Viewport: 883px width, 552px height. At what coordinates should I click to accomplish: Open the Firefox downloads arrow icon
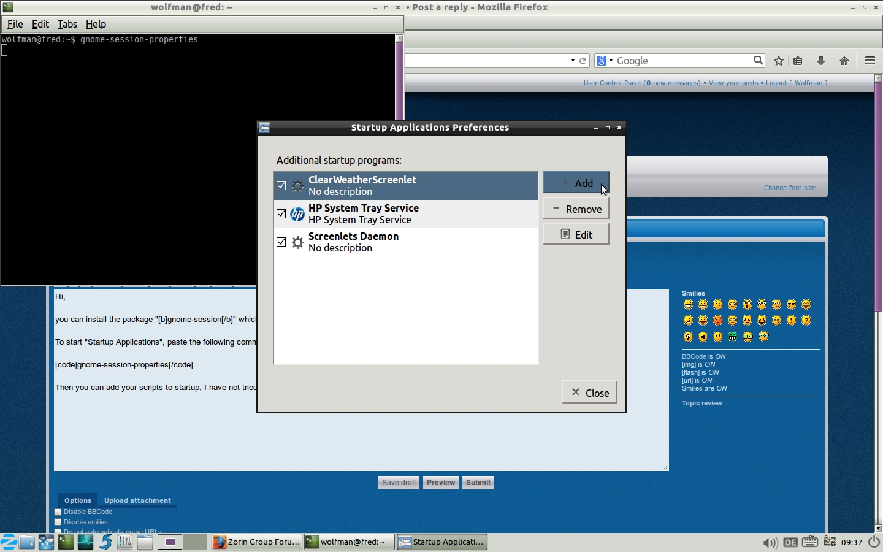tap(821, 61)
